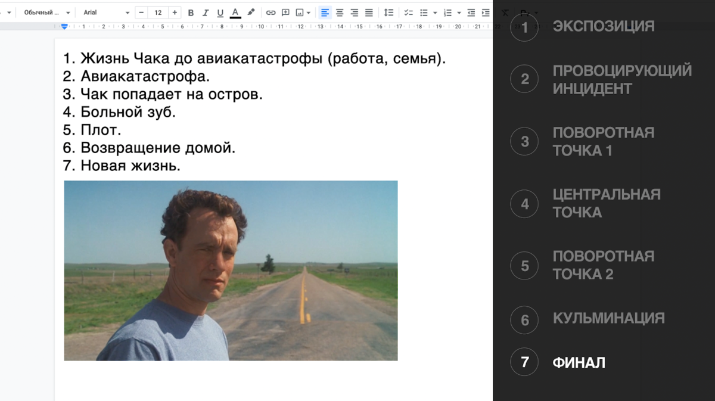Open the line spacing options
This screenshot has width=715, height=401.
point(388,13)
